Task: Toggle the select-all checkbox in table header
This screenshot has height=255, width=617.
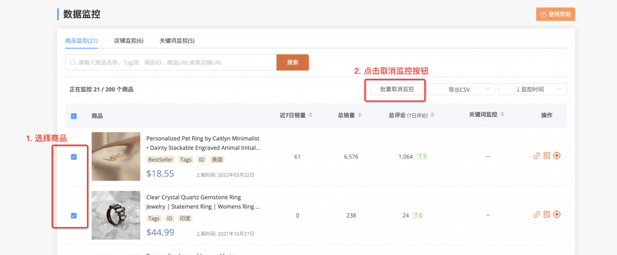Action: point(74,116)
